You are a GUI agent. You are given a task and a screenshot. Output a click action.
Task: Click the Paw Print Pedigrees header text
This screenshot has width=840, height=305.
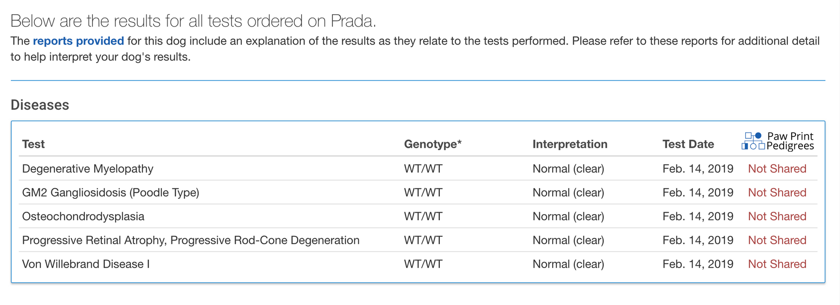click(x=790, y=141)
